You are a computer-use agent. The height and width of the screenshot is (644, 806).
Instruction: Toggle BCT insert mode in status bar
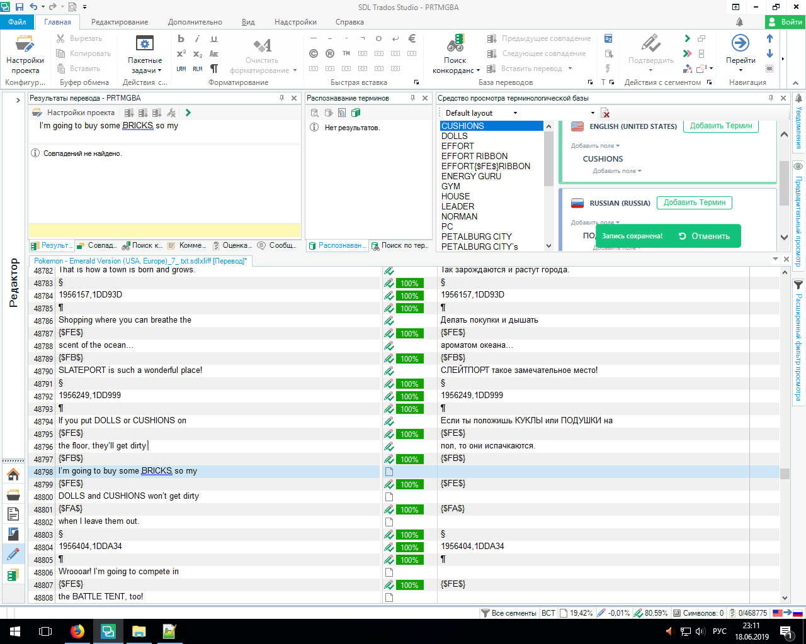pos(548,613)
